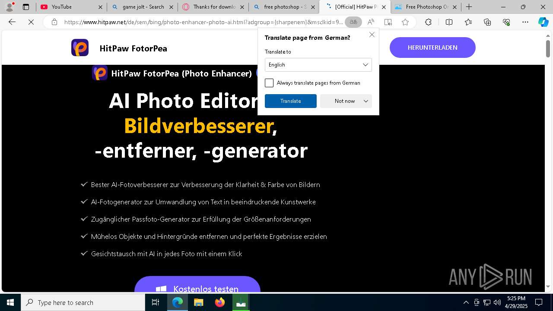This screenshot has width=553, height=311.
Task: View site information lock icon
Action: point(54,22)
